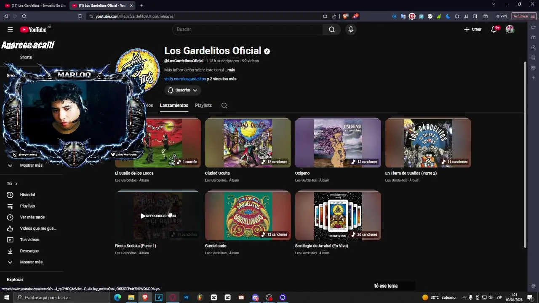
Task: Open the YouTube hamburger guide menu
Action: (x=10, y=29)
